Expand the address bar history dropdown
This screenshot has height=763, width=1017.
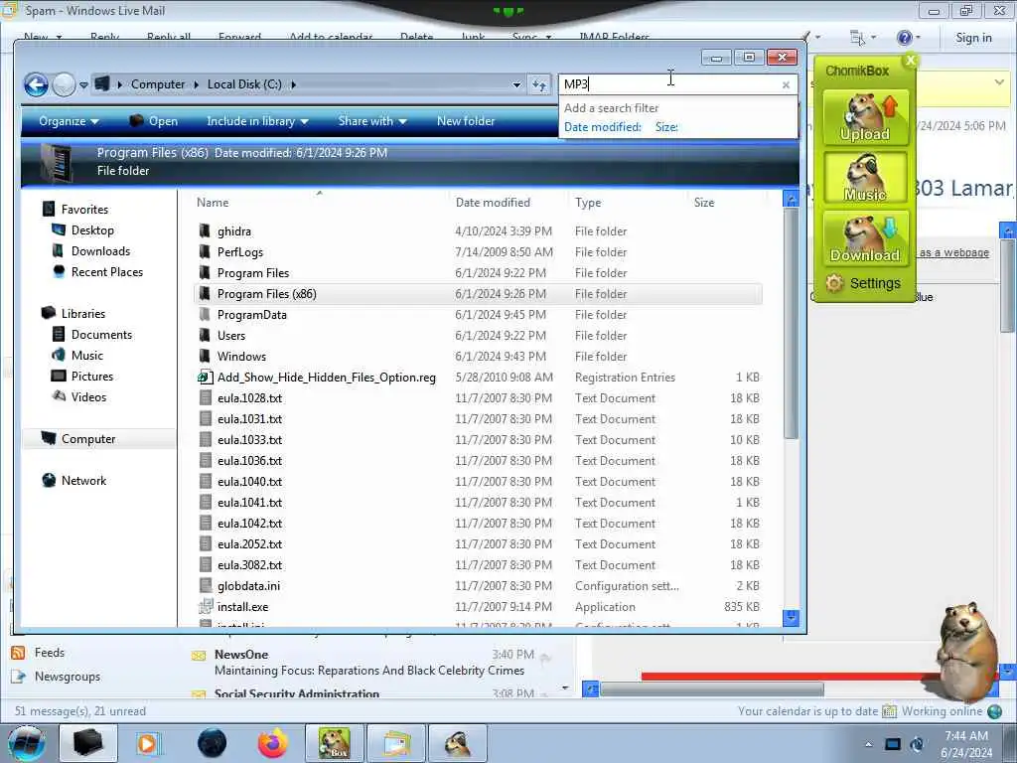tap(516, 85)
